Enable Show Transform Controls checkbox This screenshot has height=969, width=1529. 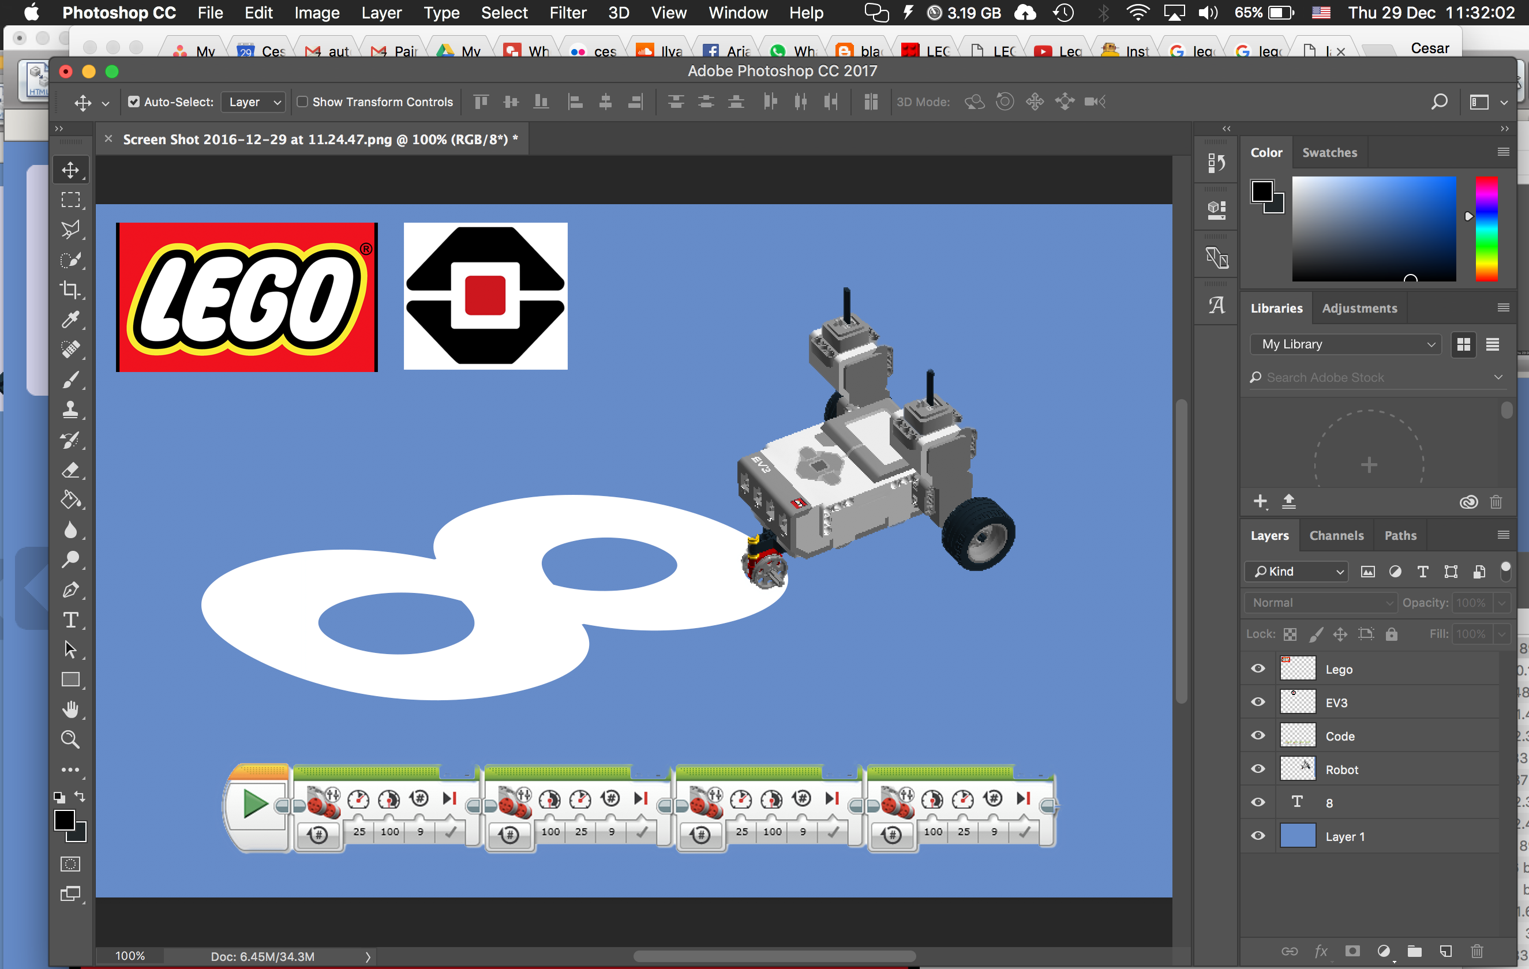(x=303, y=102)
